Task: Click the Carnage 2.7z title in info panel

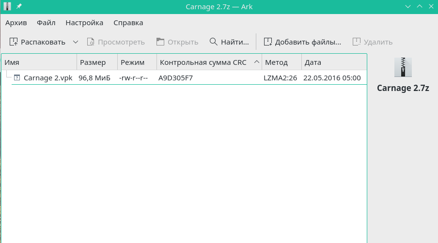Action: coord(403,88)
